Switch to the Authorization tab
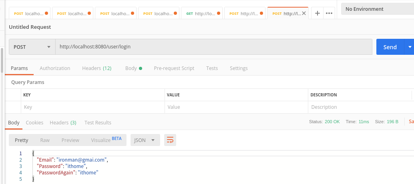This screenshot has height=184, width=414. [x=55, y=68]
